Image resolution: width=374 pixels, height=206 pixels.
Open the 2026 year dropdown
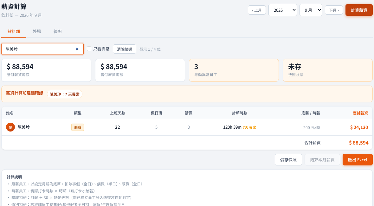[283, 10]
